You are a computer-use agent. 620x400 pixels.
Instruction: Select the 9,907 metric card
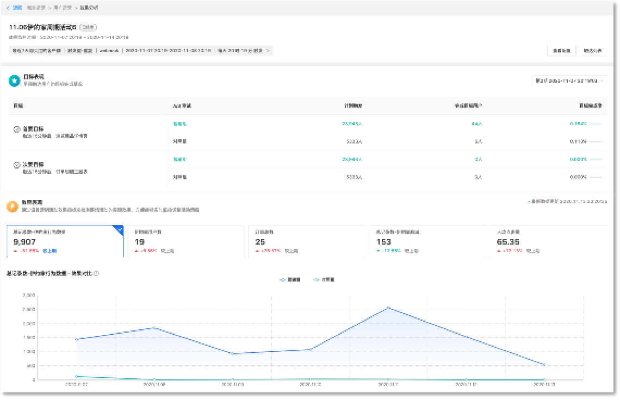65,241
